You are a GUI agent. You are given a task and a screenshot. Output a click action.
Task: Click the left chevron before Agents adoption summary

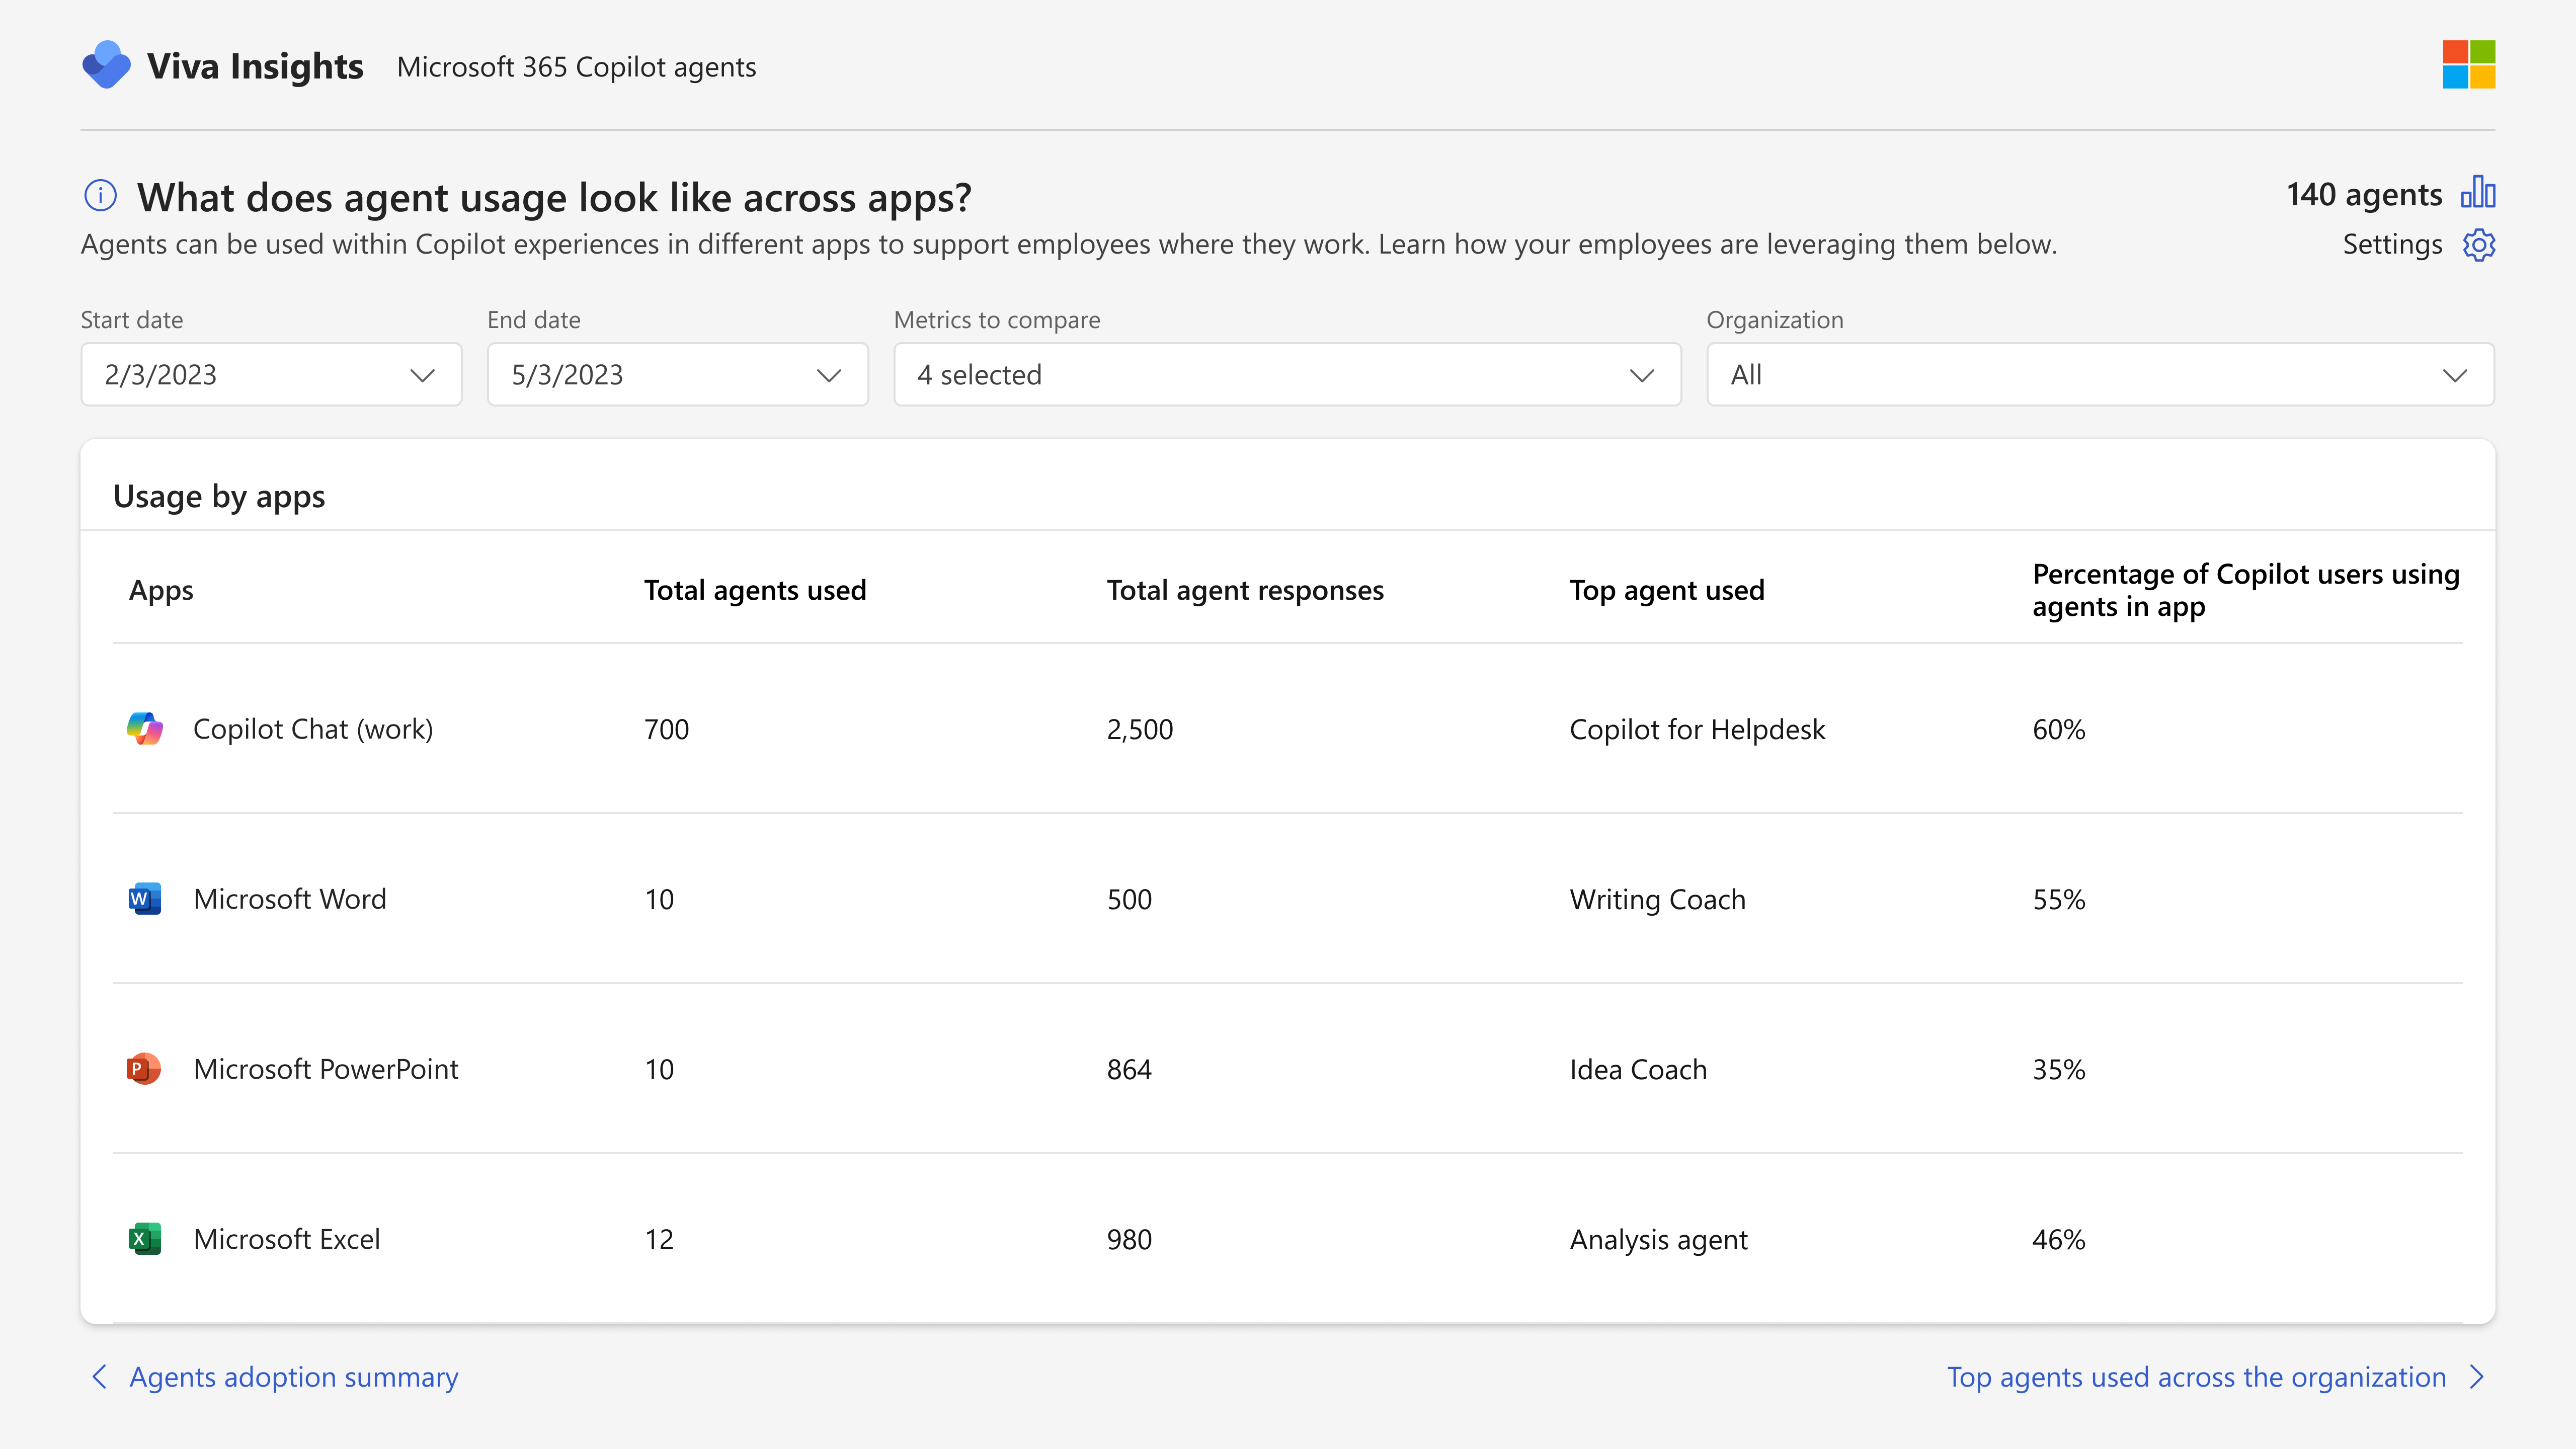(x=99, y=1377)
